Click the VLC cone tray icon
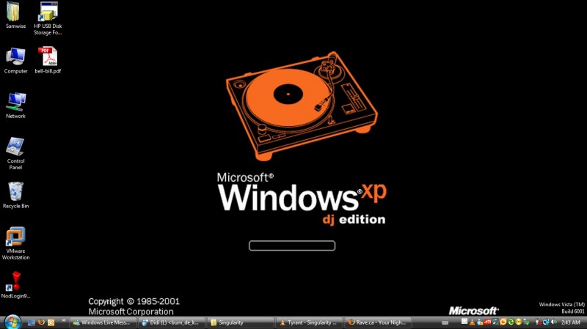 [x=472, y=322]
